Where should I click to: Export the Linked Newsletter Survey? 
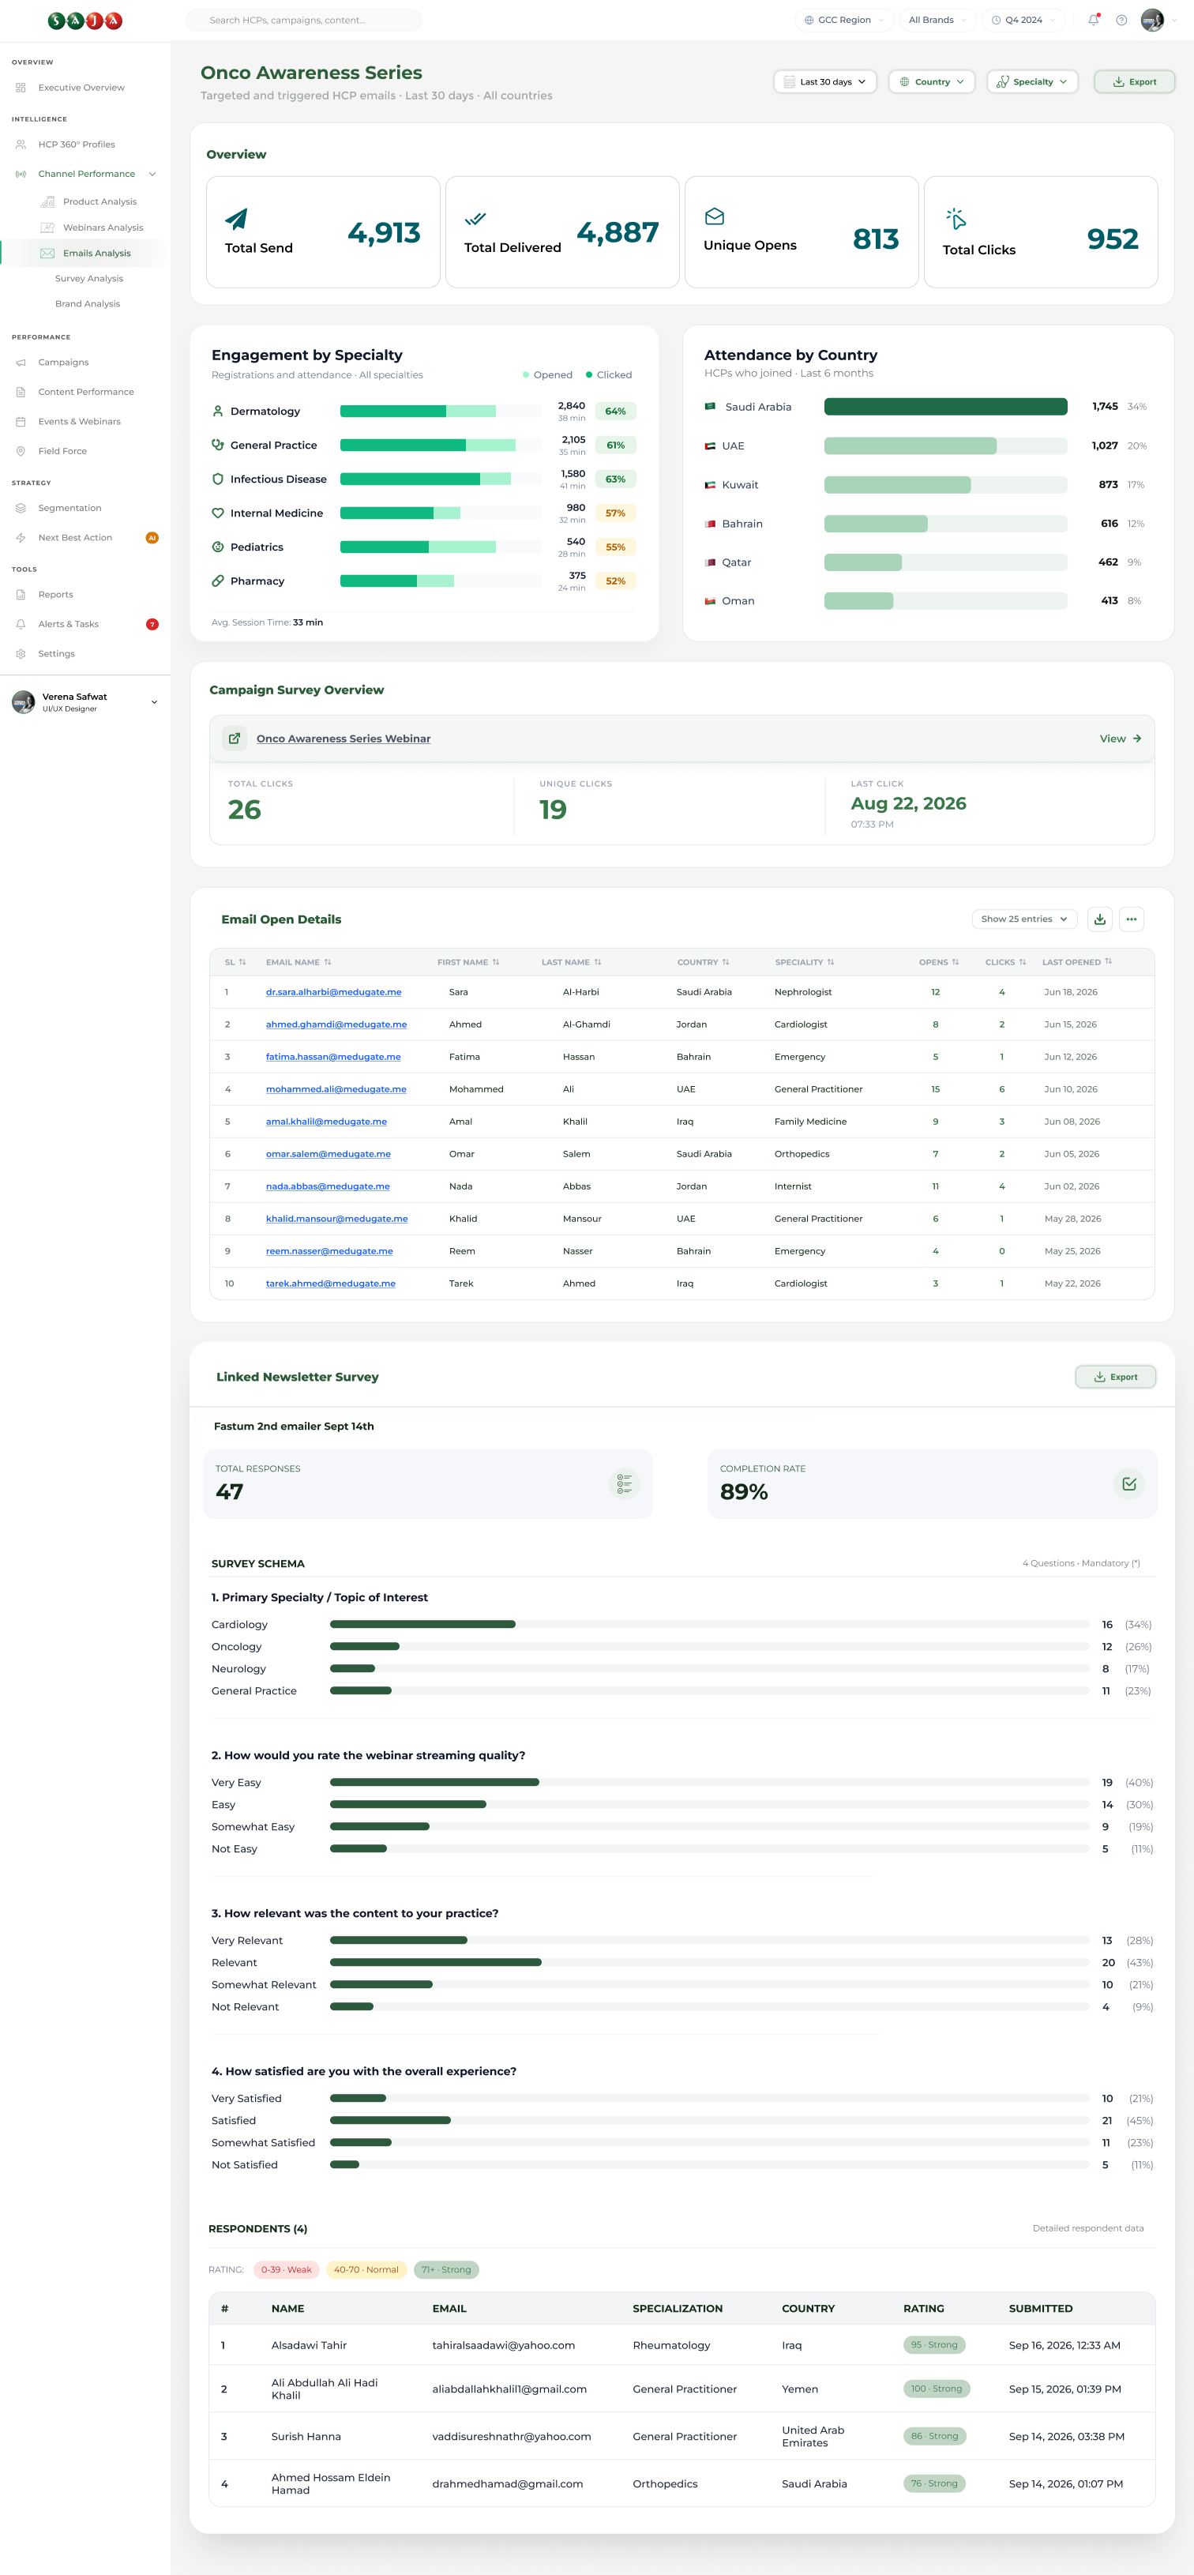pyautogui.click(x=1115, y=1377)
